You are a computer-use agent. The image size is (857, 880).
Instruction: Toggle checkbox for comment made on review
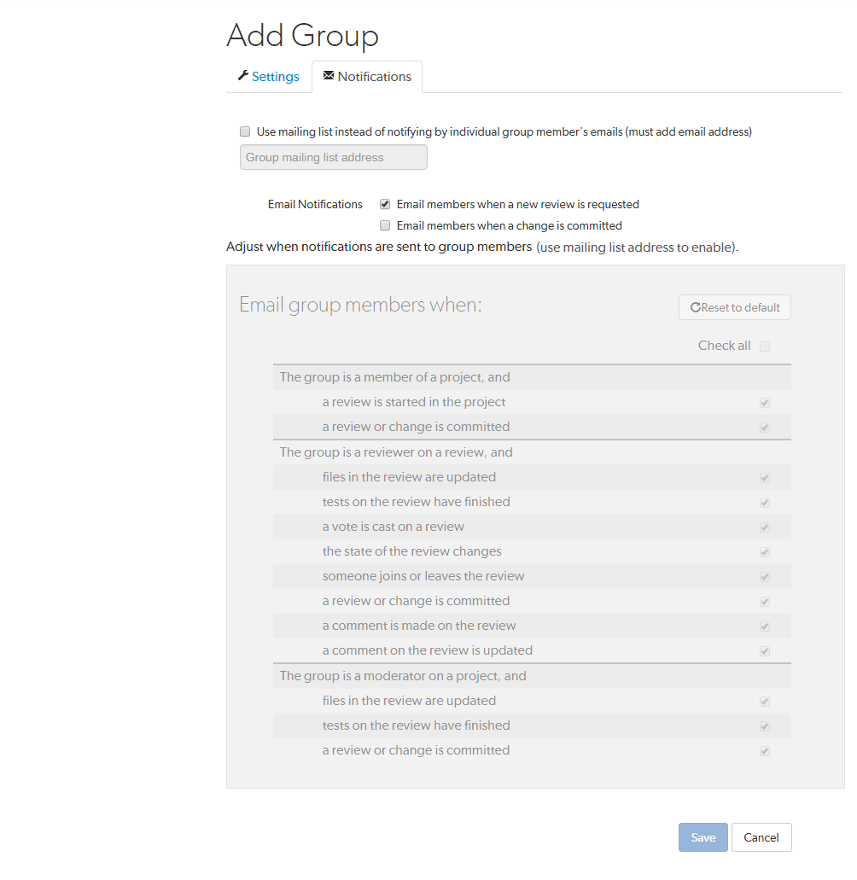[x=764, y=626]
